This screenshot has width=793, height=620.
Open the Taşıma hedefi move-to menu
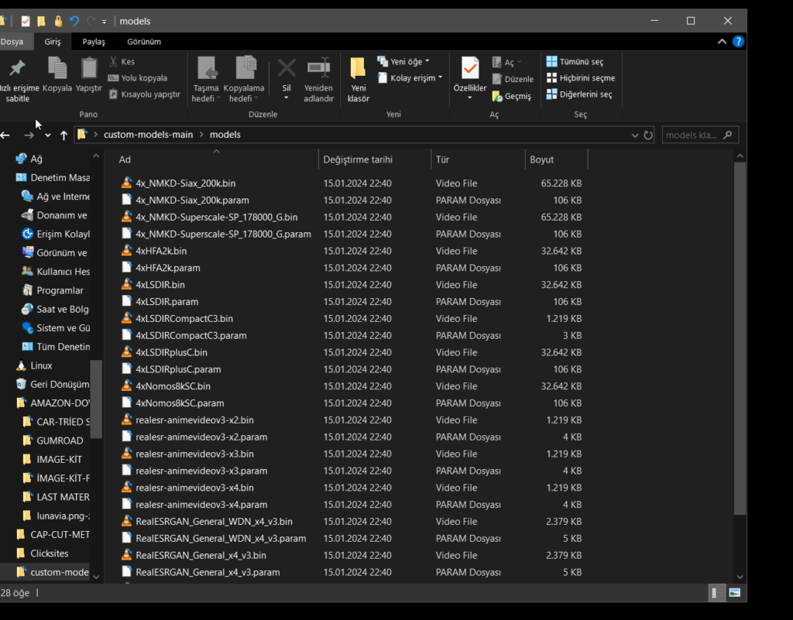point(206,79)
